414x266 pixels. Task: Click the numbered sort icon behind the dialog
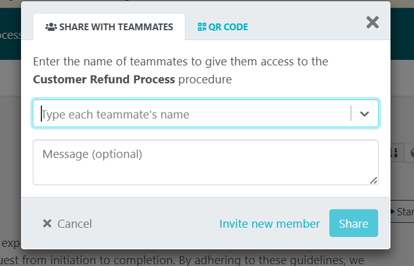click(396, 152)
